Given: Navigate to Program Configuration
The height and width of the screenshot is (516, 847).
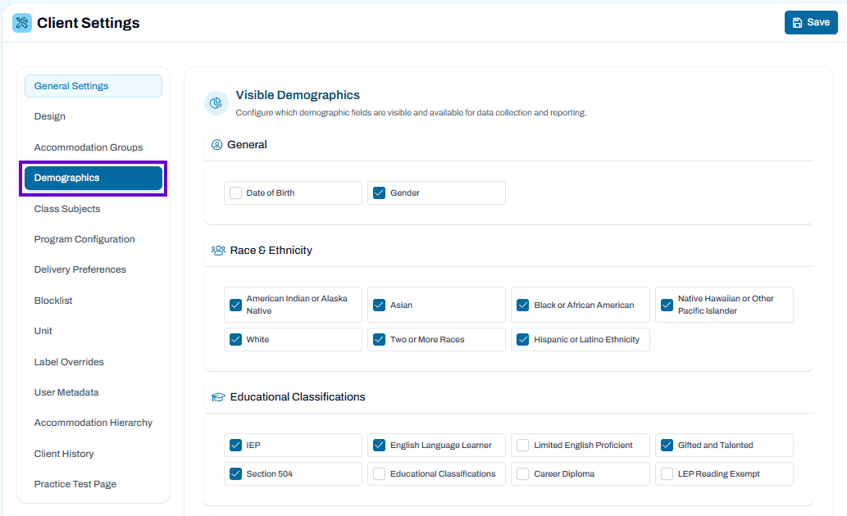Looking at the screenshot, I should (93, 239).
